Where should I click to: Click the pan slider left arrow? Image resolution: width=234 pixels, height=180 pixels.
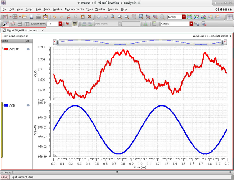[x=55, y=42]
